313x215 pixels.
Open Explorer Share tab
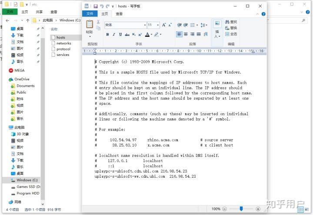(39, 12)
